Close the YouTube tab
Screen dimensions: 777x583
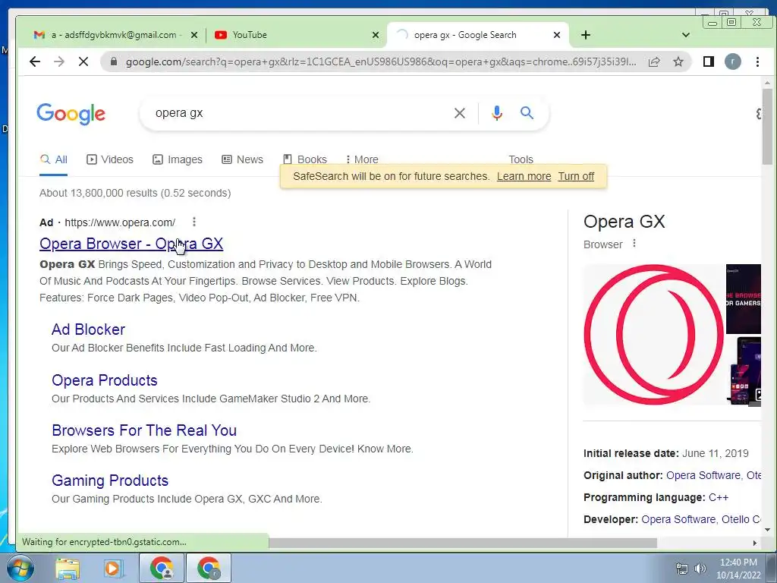(376, 35)
